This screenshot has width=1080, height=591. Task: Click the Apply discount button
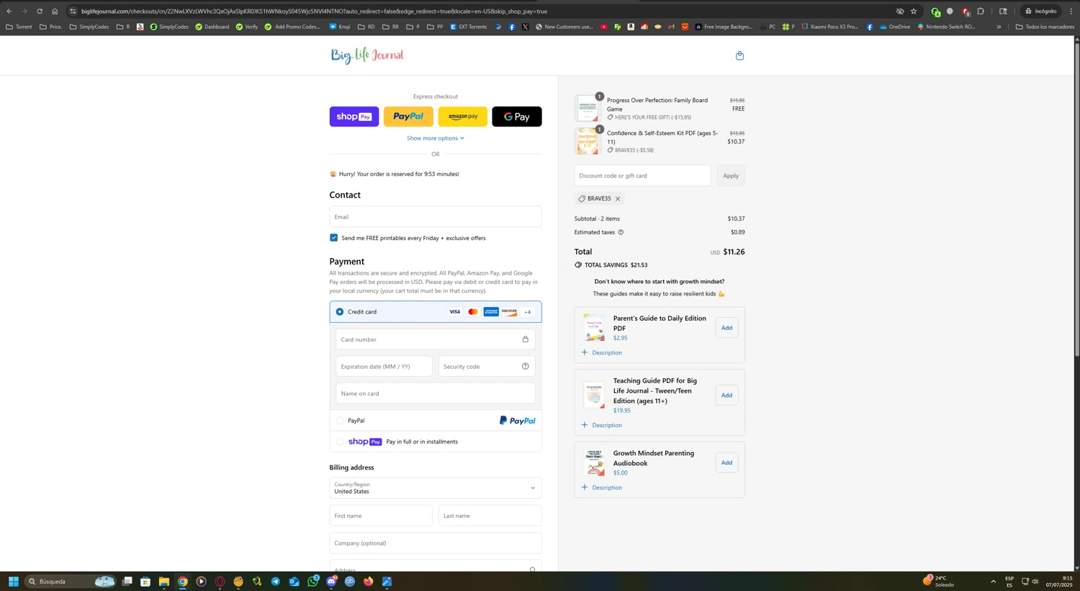[x=731, y=175]
